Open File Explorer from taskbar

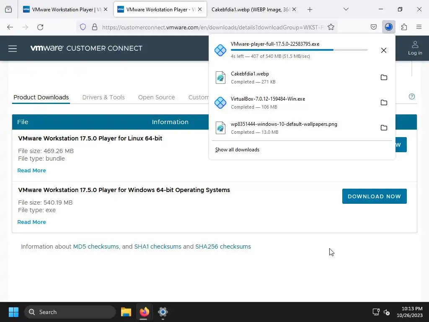[x=126, y=312]
